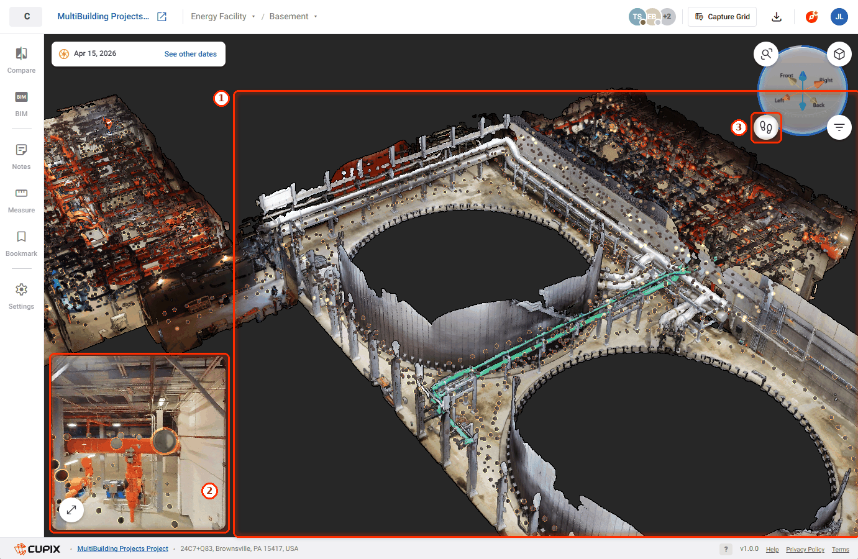Click the TS collaborator avatar

[x=637, y=17]
